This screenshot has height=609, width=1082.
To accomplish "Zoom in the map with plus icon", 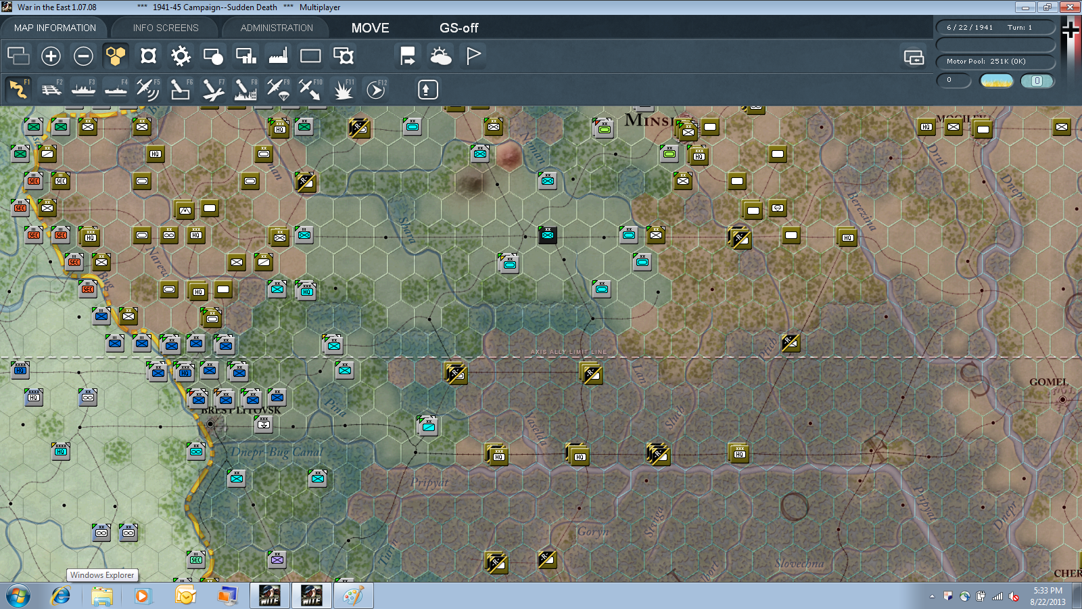I will [51, 55].
